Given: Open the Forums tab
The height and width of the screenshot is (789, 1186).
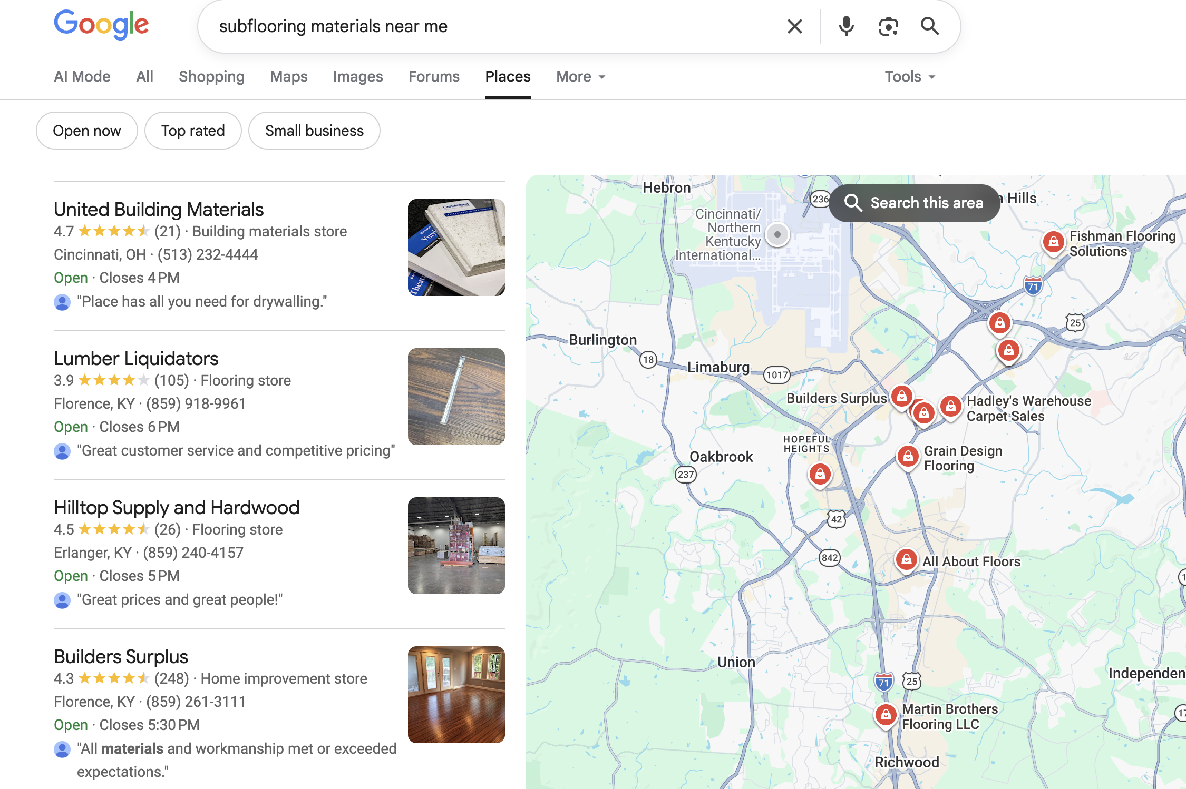Looking at the screenshot, I should [x=434, y=77].
